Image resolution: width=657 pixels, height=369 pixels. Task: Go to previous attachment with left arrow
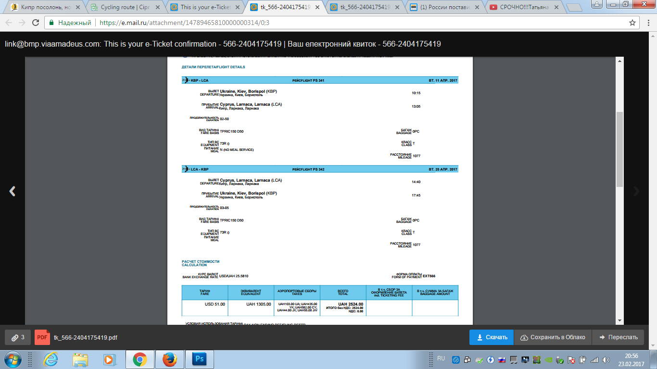coord(13,191)
